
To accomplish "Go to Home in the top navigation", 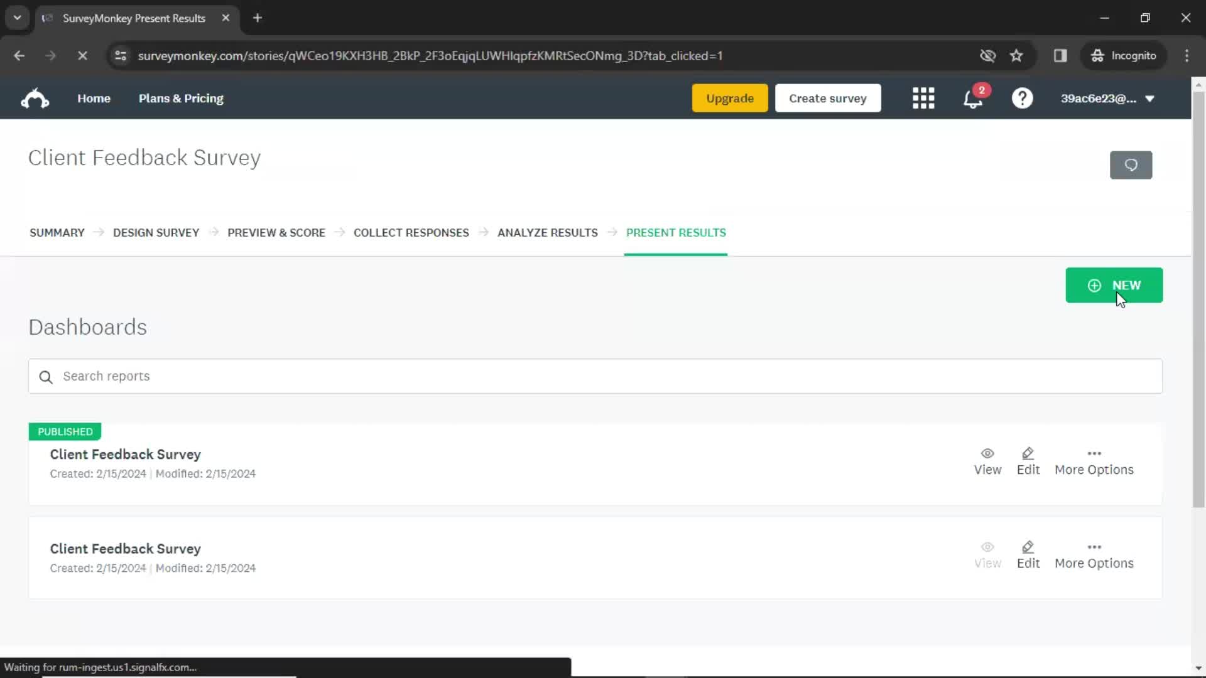I will coord(94,99).
